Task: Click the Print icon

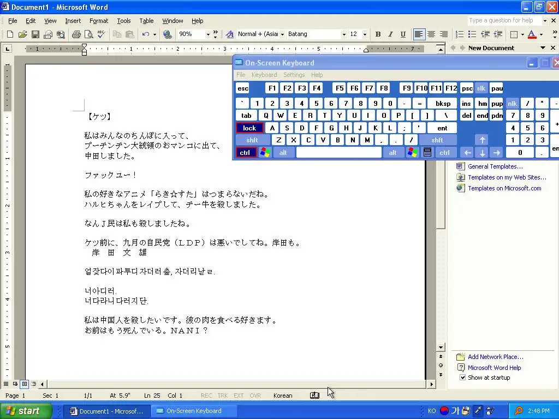Action: [x=76, y=34]
